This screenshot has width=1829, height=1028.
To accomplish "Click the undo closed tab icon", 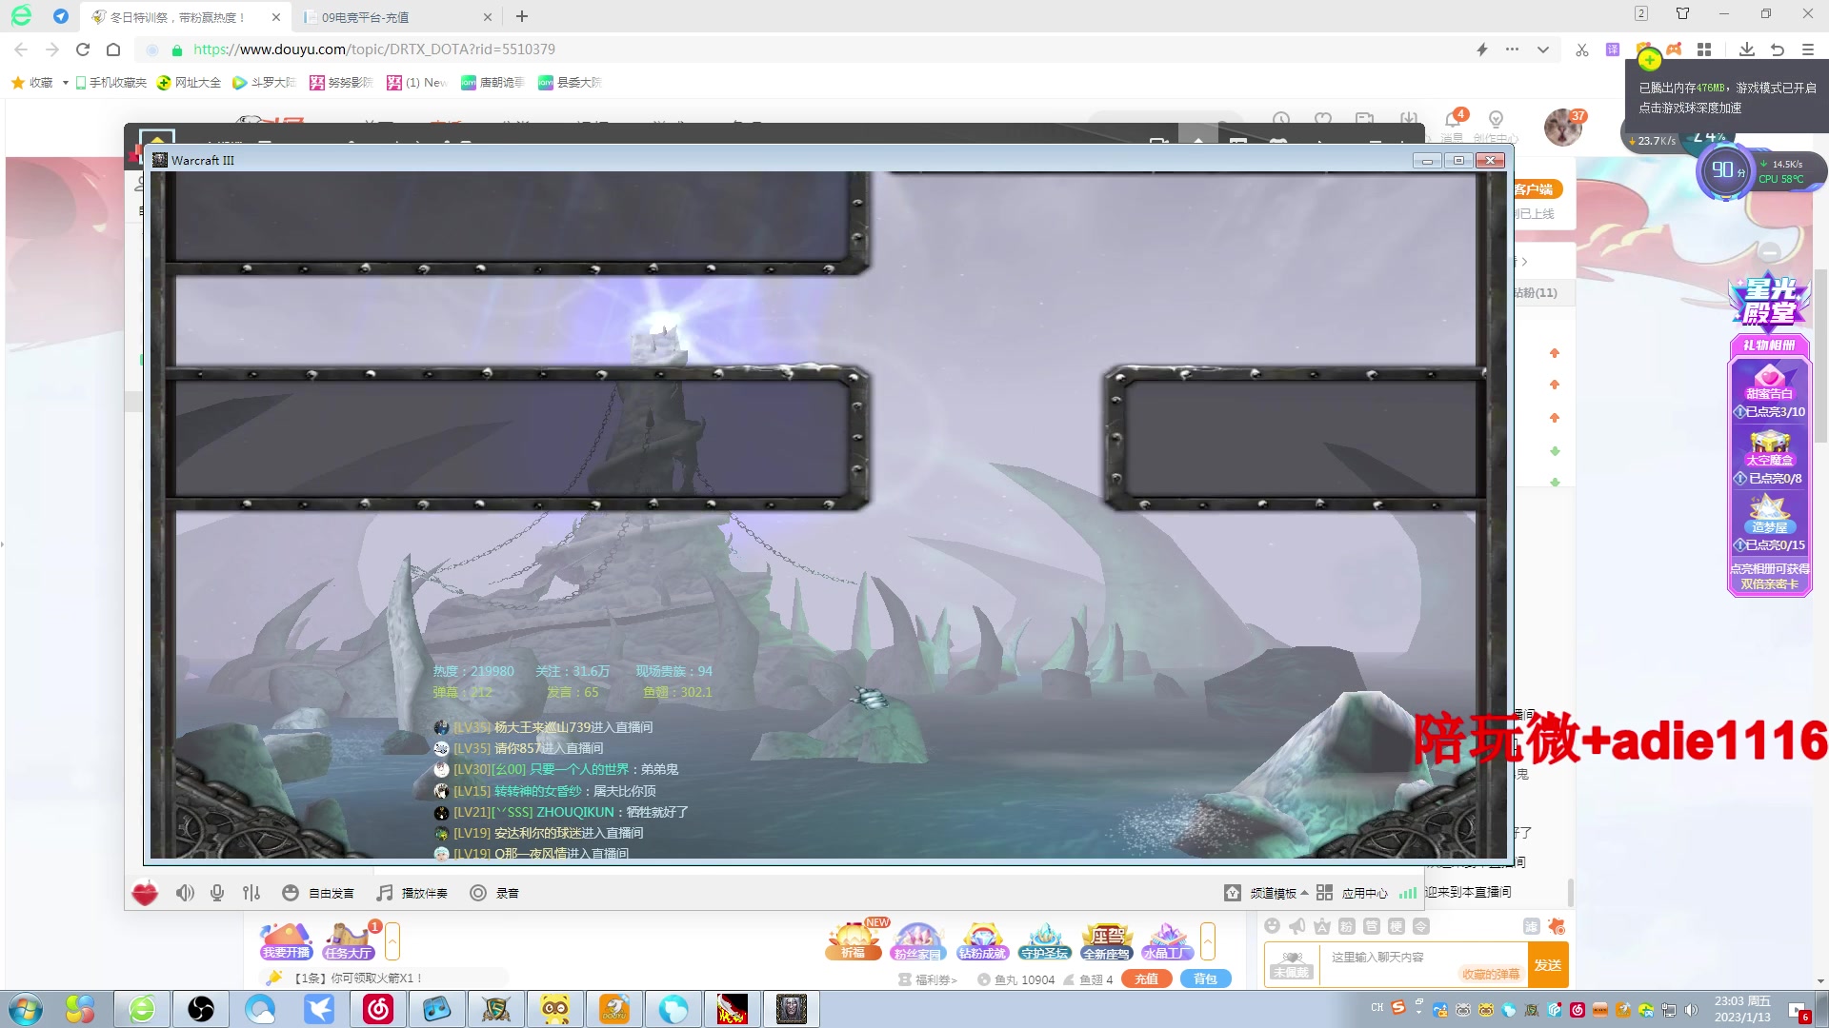I will (1778, 49).
